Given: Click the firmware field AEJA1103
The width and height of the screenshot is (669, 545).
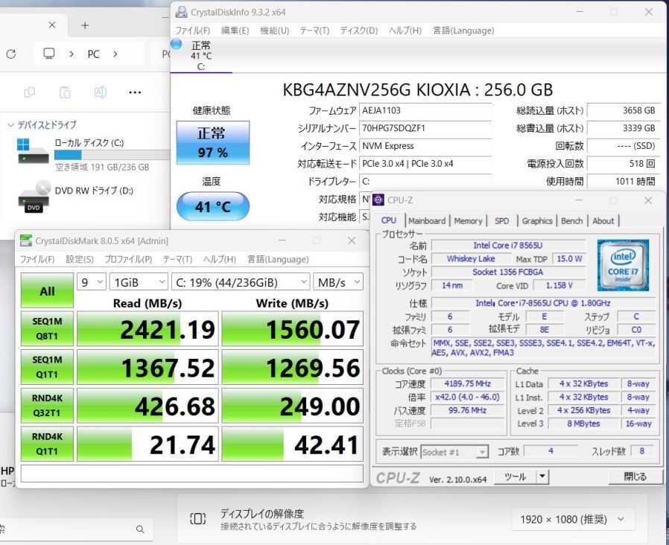Looking at the screenshot, I should 425,110.
